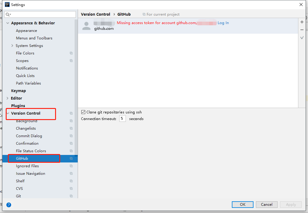Open the Keymap settings page

pos(18,91)
